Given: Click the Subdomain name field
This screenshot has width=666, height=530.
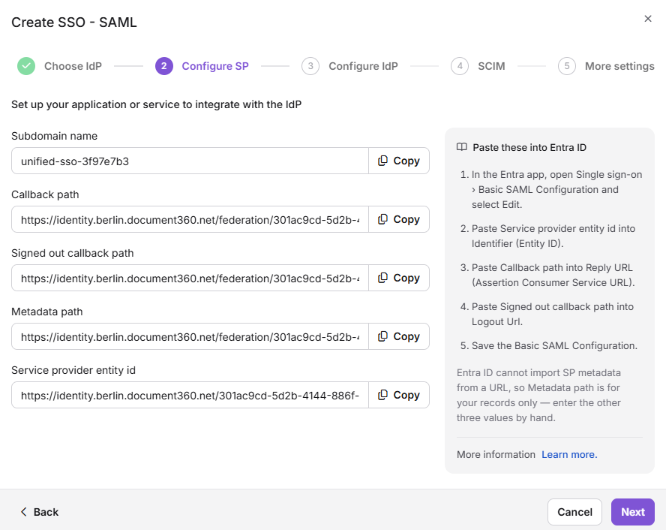Looking at the screenshot, I should coord(190,161).
